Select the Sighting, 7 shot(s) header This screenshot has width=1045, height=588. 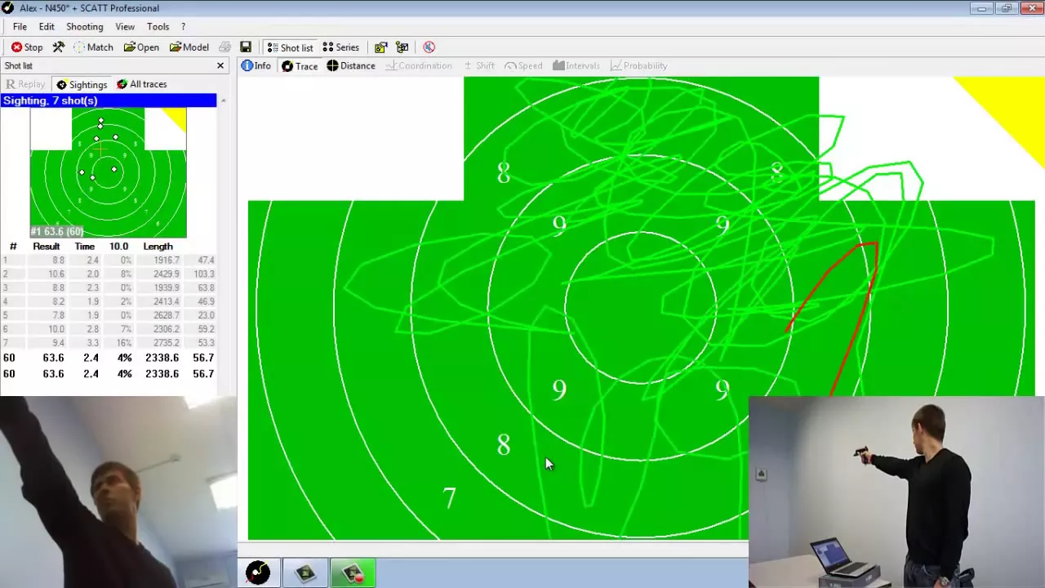click(x=109, y=100)
